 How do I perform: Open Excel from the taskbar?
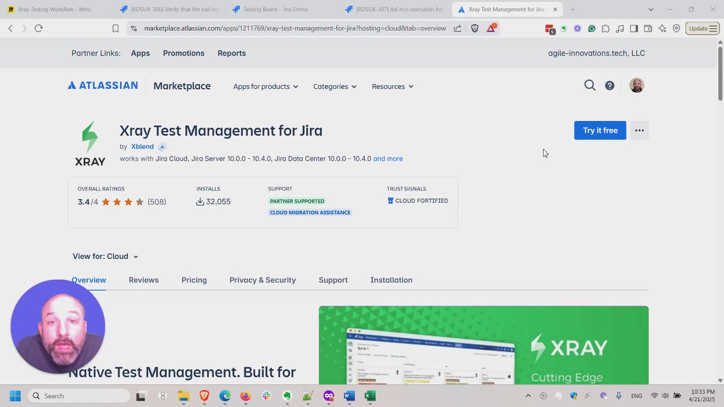click(370, 396)
